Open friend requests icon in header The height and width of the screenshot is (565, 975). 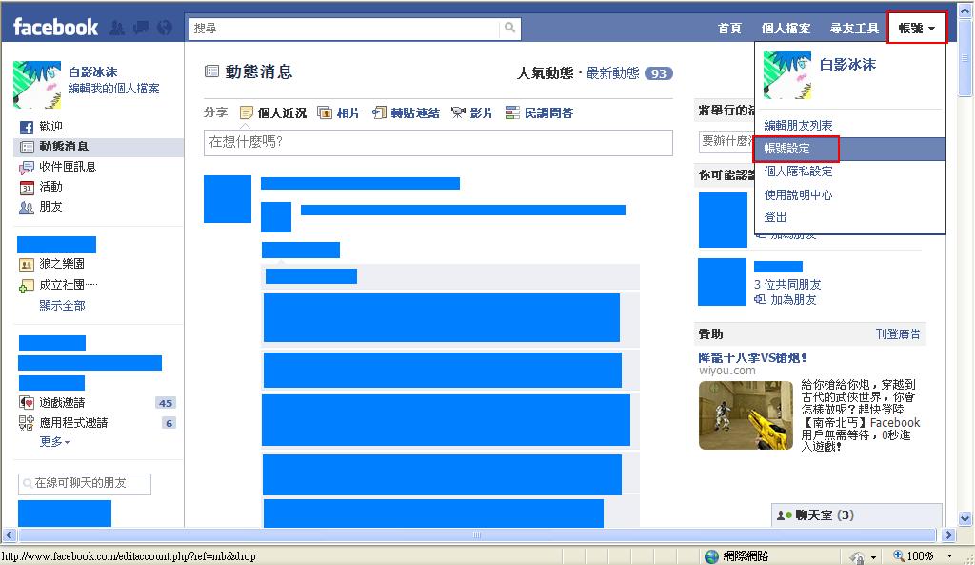coord(117,28)
